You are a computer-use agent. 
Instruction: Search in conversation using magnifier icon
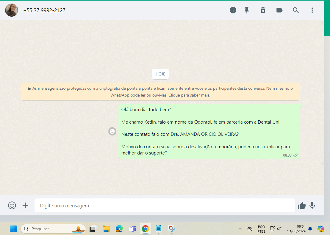tap(296, 10)
